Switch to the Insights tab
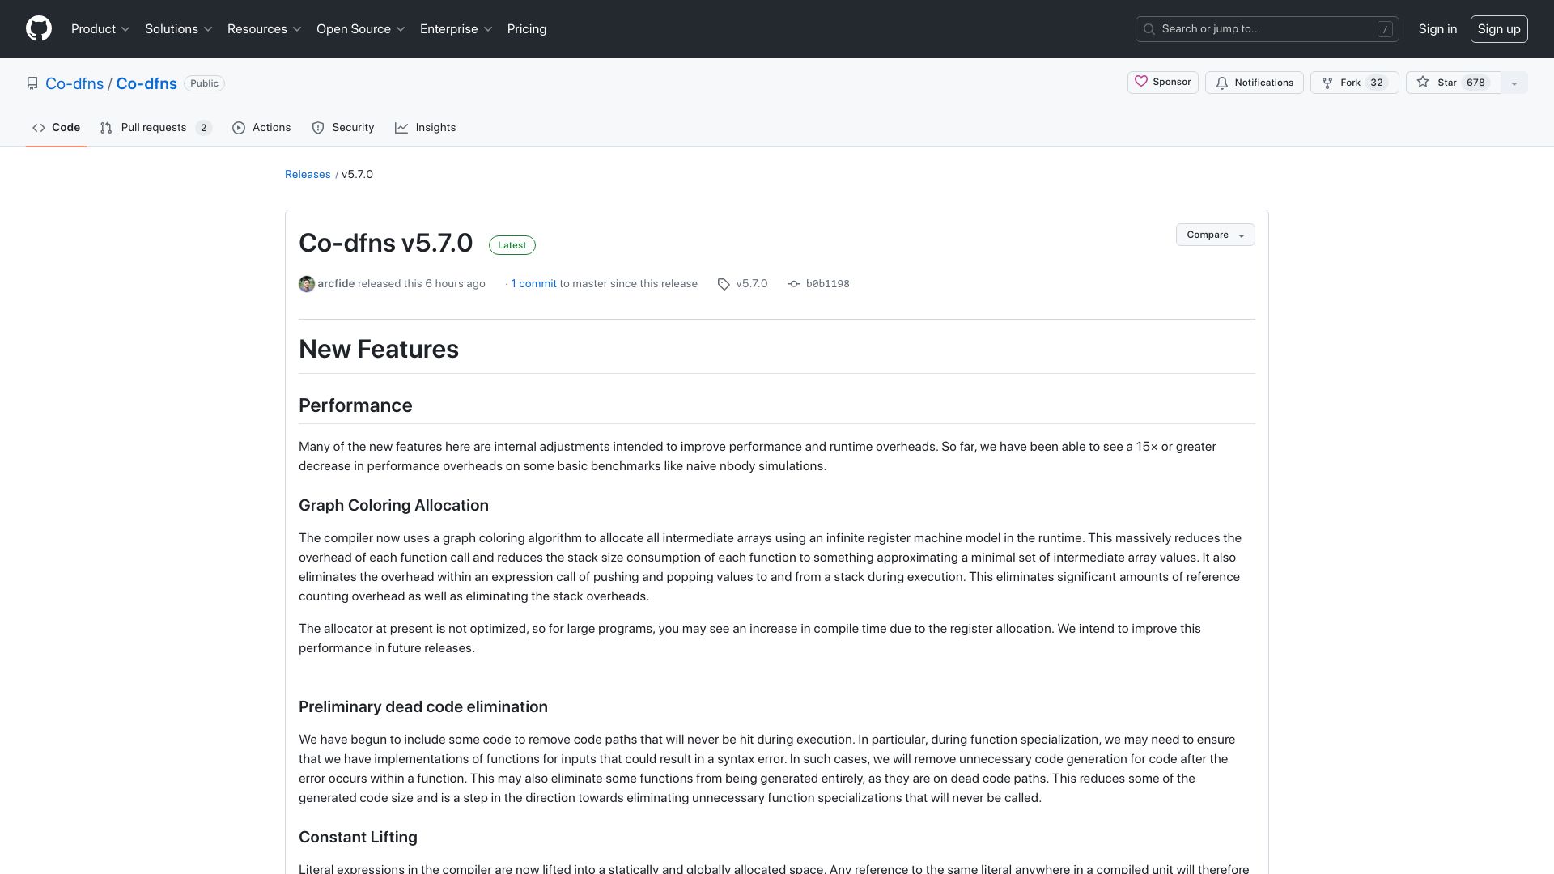 [x=426, y=128]
